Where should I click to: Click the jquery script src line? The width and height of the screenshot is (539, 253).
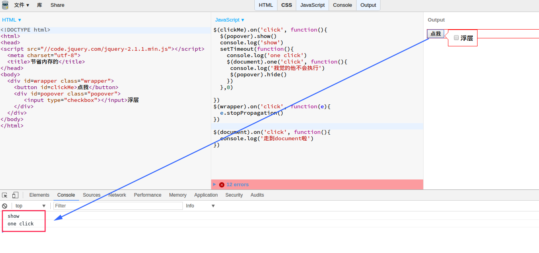[x=102, y=49]
